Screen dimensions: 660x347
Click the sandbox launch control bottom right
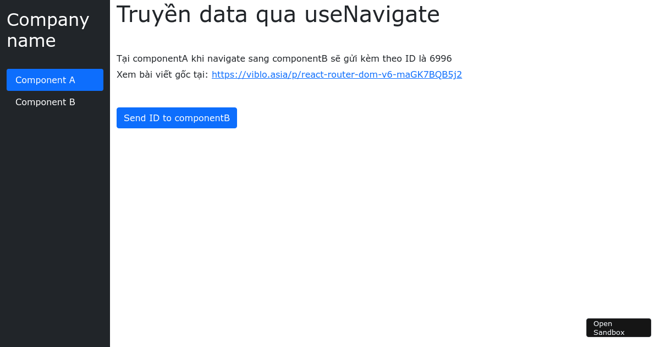click(x=618, y=327)
